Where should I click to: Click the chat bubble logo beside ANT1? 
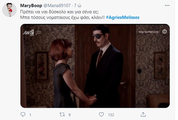tap(39, 33)
